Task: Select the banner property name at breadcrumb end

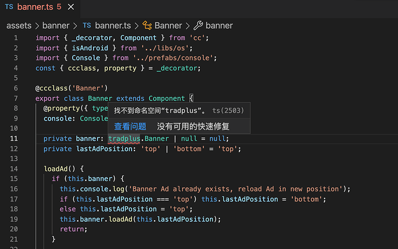Action: tap(219, 25)
